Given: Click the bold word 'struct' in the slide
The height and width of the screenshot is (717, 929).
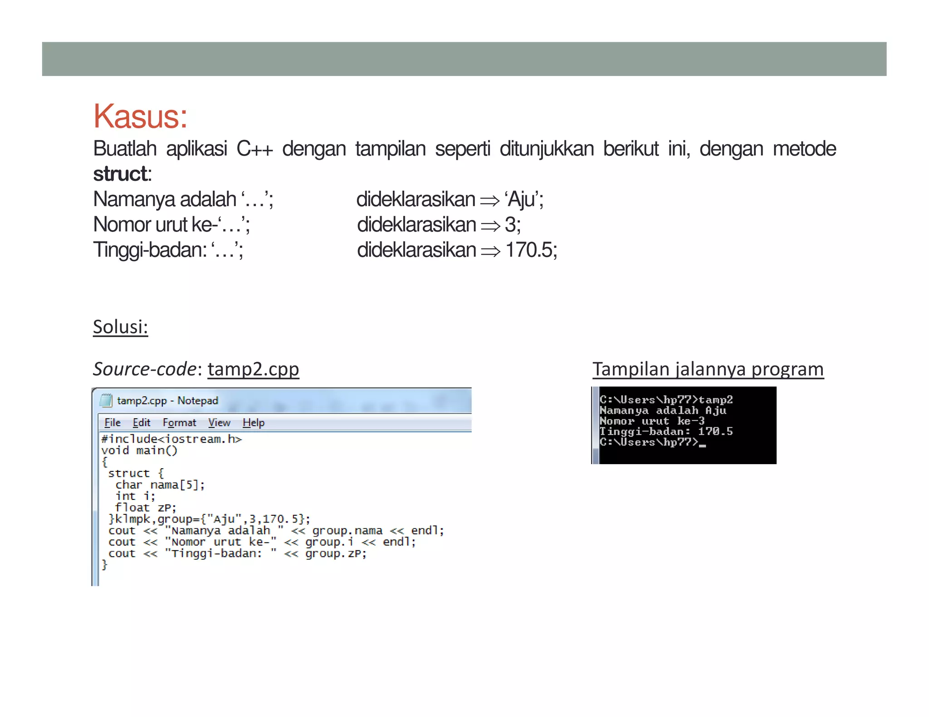Looking at the screenshot, I should click(120, 174).
